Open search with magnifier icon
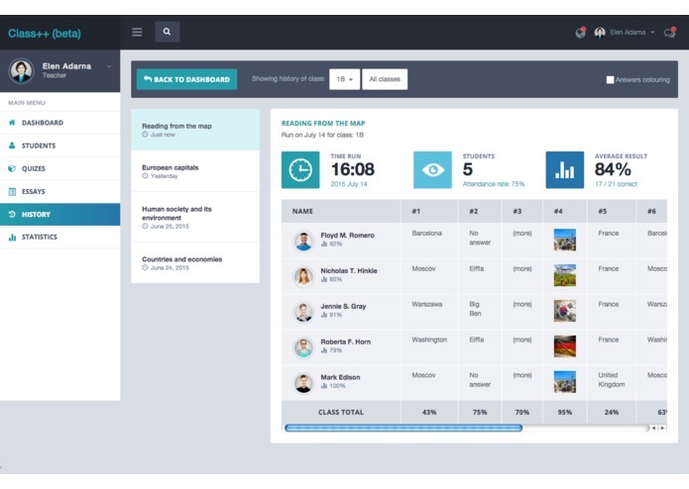This screenshot has width=689, height=489. point(167,32)
